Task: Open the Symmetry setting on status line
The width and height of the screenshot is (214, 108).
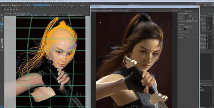Action: pos(83,5)
